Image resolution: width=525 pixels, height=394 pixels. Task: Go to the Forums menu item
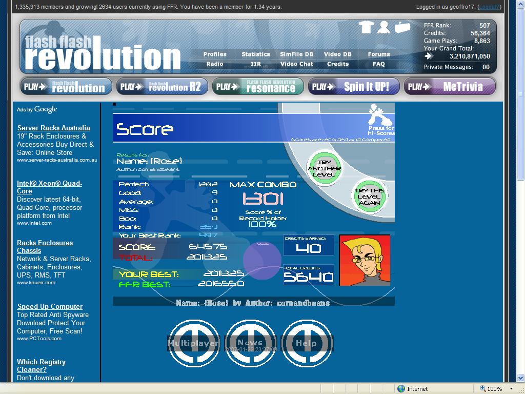tap(379, 54)
